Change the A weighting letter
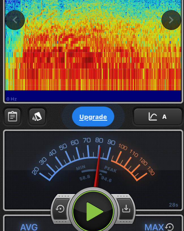The height and width of the screenshot is (231, 184). click(x=164, y=116)
